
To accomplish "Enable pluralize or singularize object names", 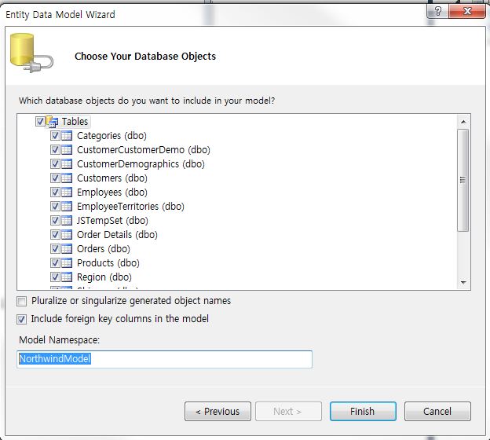I will click(21, 302).
